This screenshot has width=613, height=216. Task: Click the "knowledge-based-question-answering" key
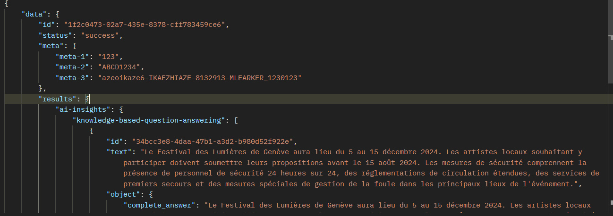[x=147, y=120]
